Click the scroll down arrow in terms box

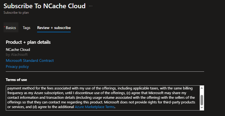pyautogui.click(x=202, y=108)
